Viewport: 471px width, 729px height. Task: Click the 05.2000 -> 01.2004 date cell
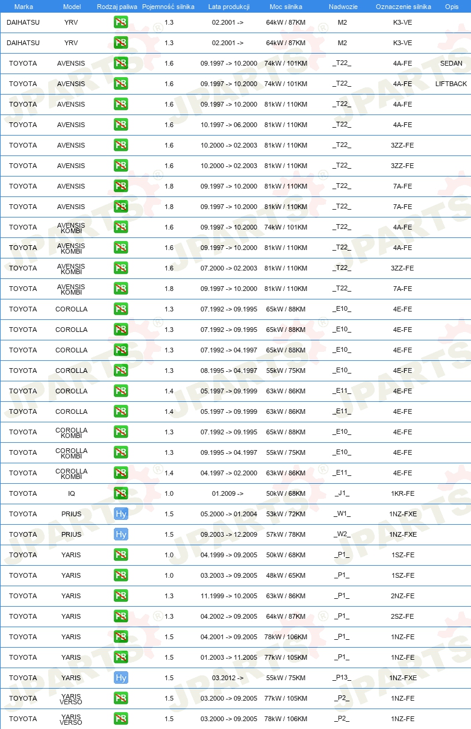click(x=229, y=514)
